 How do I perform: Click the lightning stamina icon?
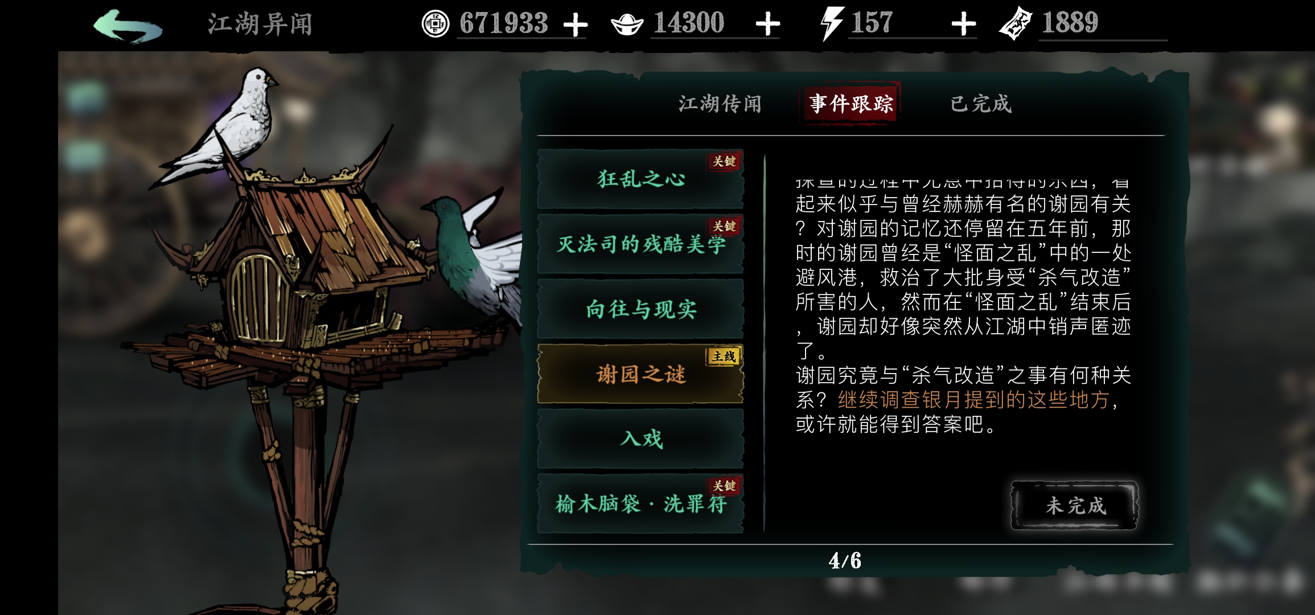coord(831,24)
